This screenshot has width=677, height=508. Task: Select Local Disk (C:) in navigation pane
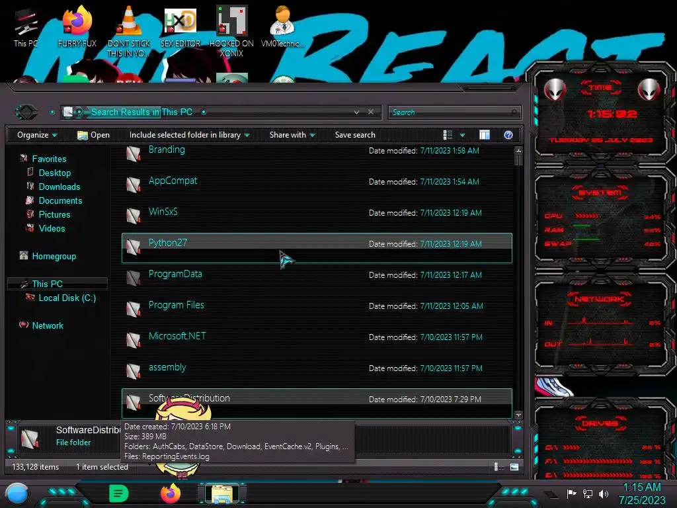pos(67,298)
